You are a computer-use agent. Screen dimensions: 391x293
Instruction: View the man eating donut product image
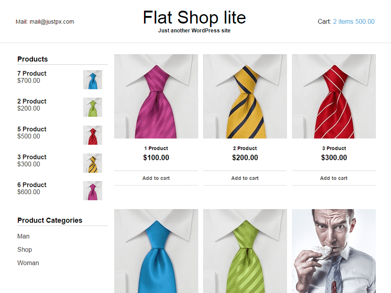coord(334,251)
